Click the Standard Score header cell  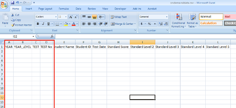click(x=118, y=47)
